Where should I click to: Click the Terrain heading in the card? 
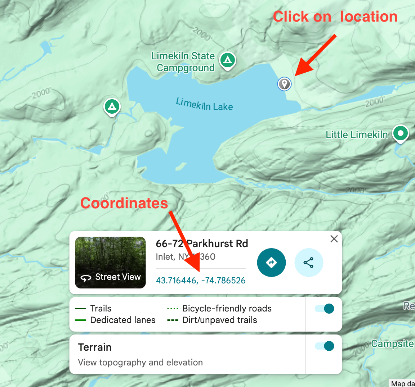coord(95,347)
